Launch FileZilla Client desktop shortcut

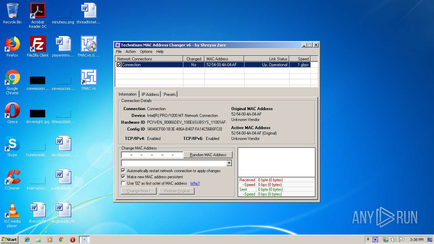point(38,47)
